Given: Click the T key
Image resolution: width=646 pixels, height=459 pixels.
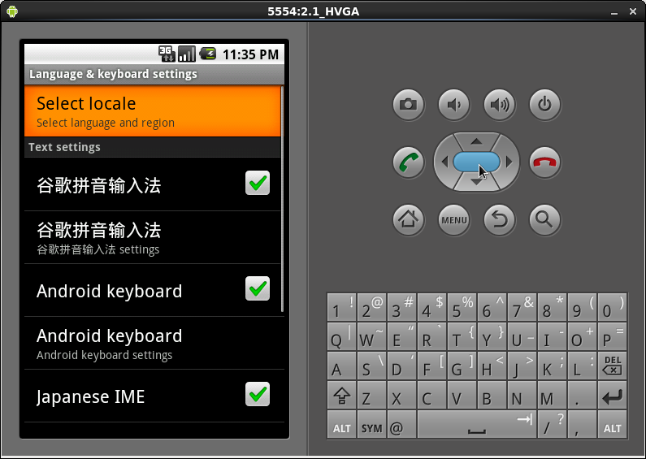Looking at the screenshot, I should coord(462,336).
